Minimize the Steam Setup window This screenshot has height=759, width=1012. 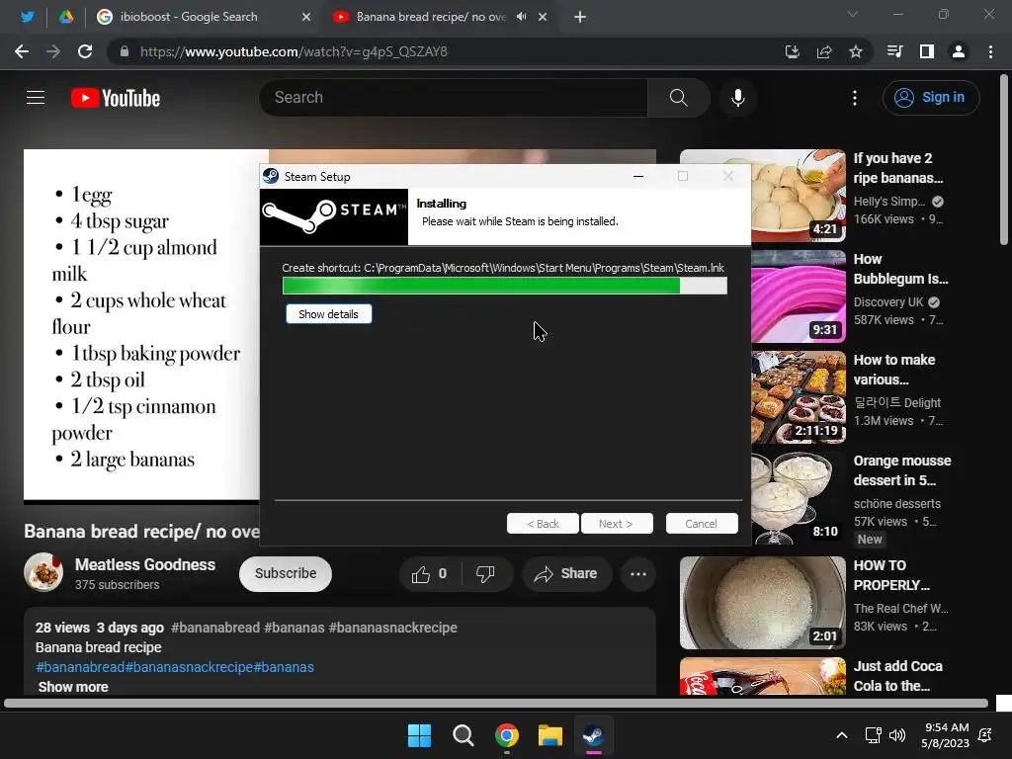click(638, 176)
